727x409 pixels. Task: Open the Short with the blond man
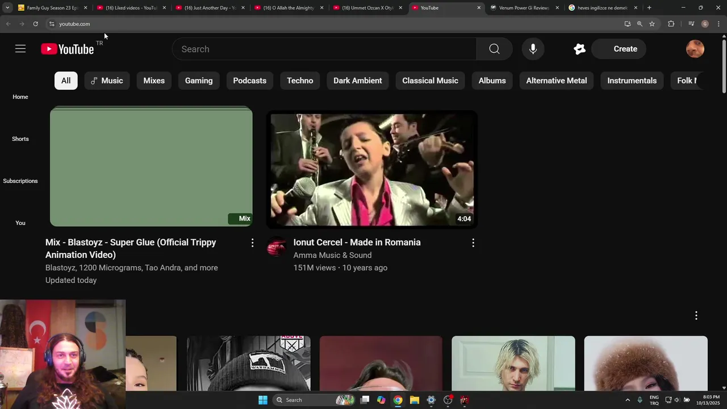pyautogui.click(x=513, y=364)
